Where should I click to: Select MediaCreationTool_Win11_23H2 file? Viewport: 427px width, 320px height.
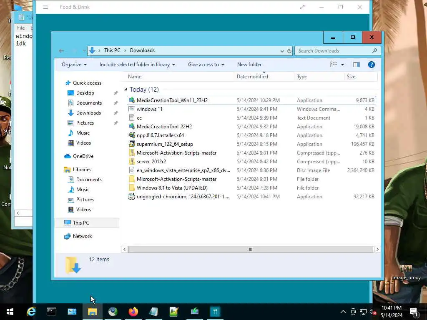(251, 100)
